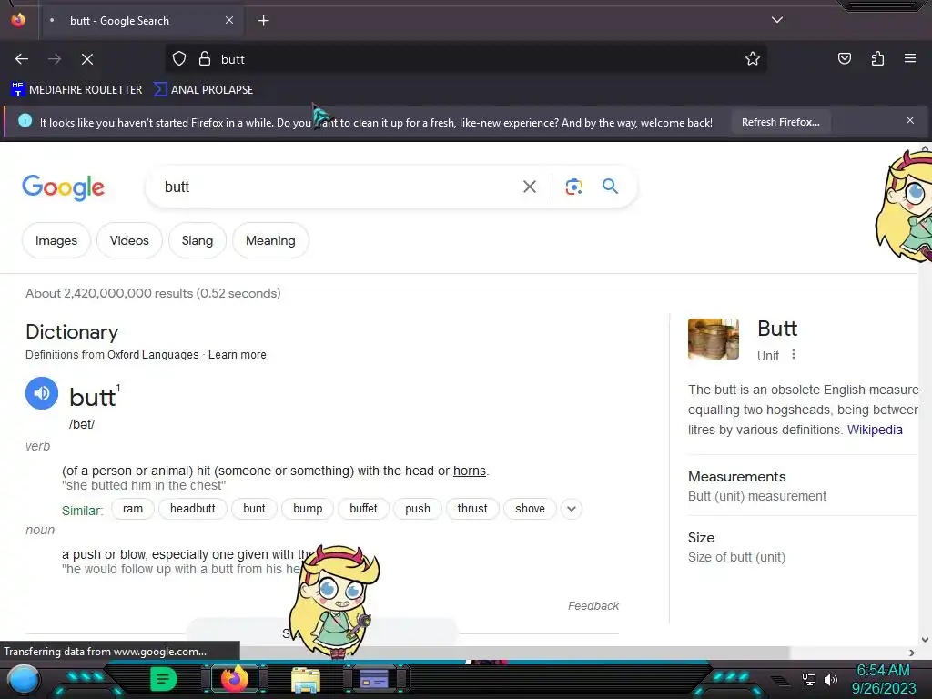
Task: Open the purple window app on taskbar
Action: click(374, 679)
